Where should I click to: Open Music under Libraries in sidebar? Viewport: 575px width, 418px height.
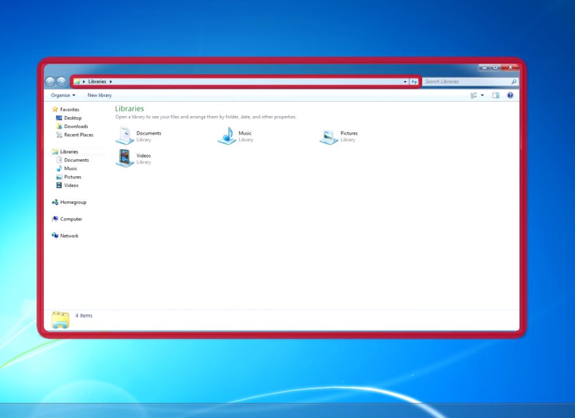(x=71, y=169)
